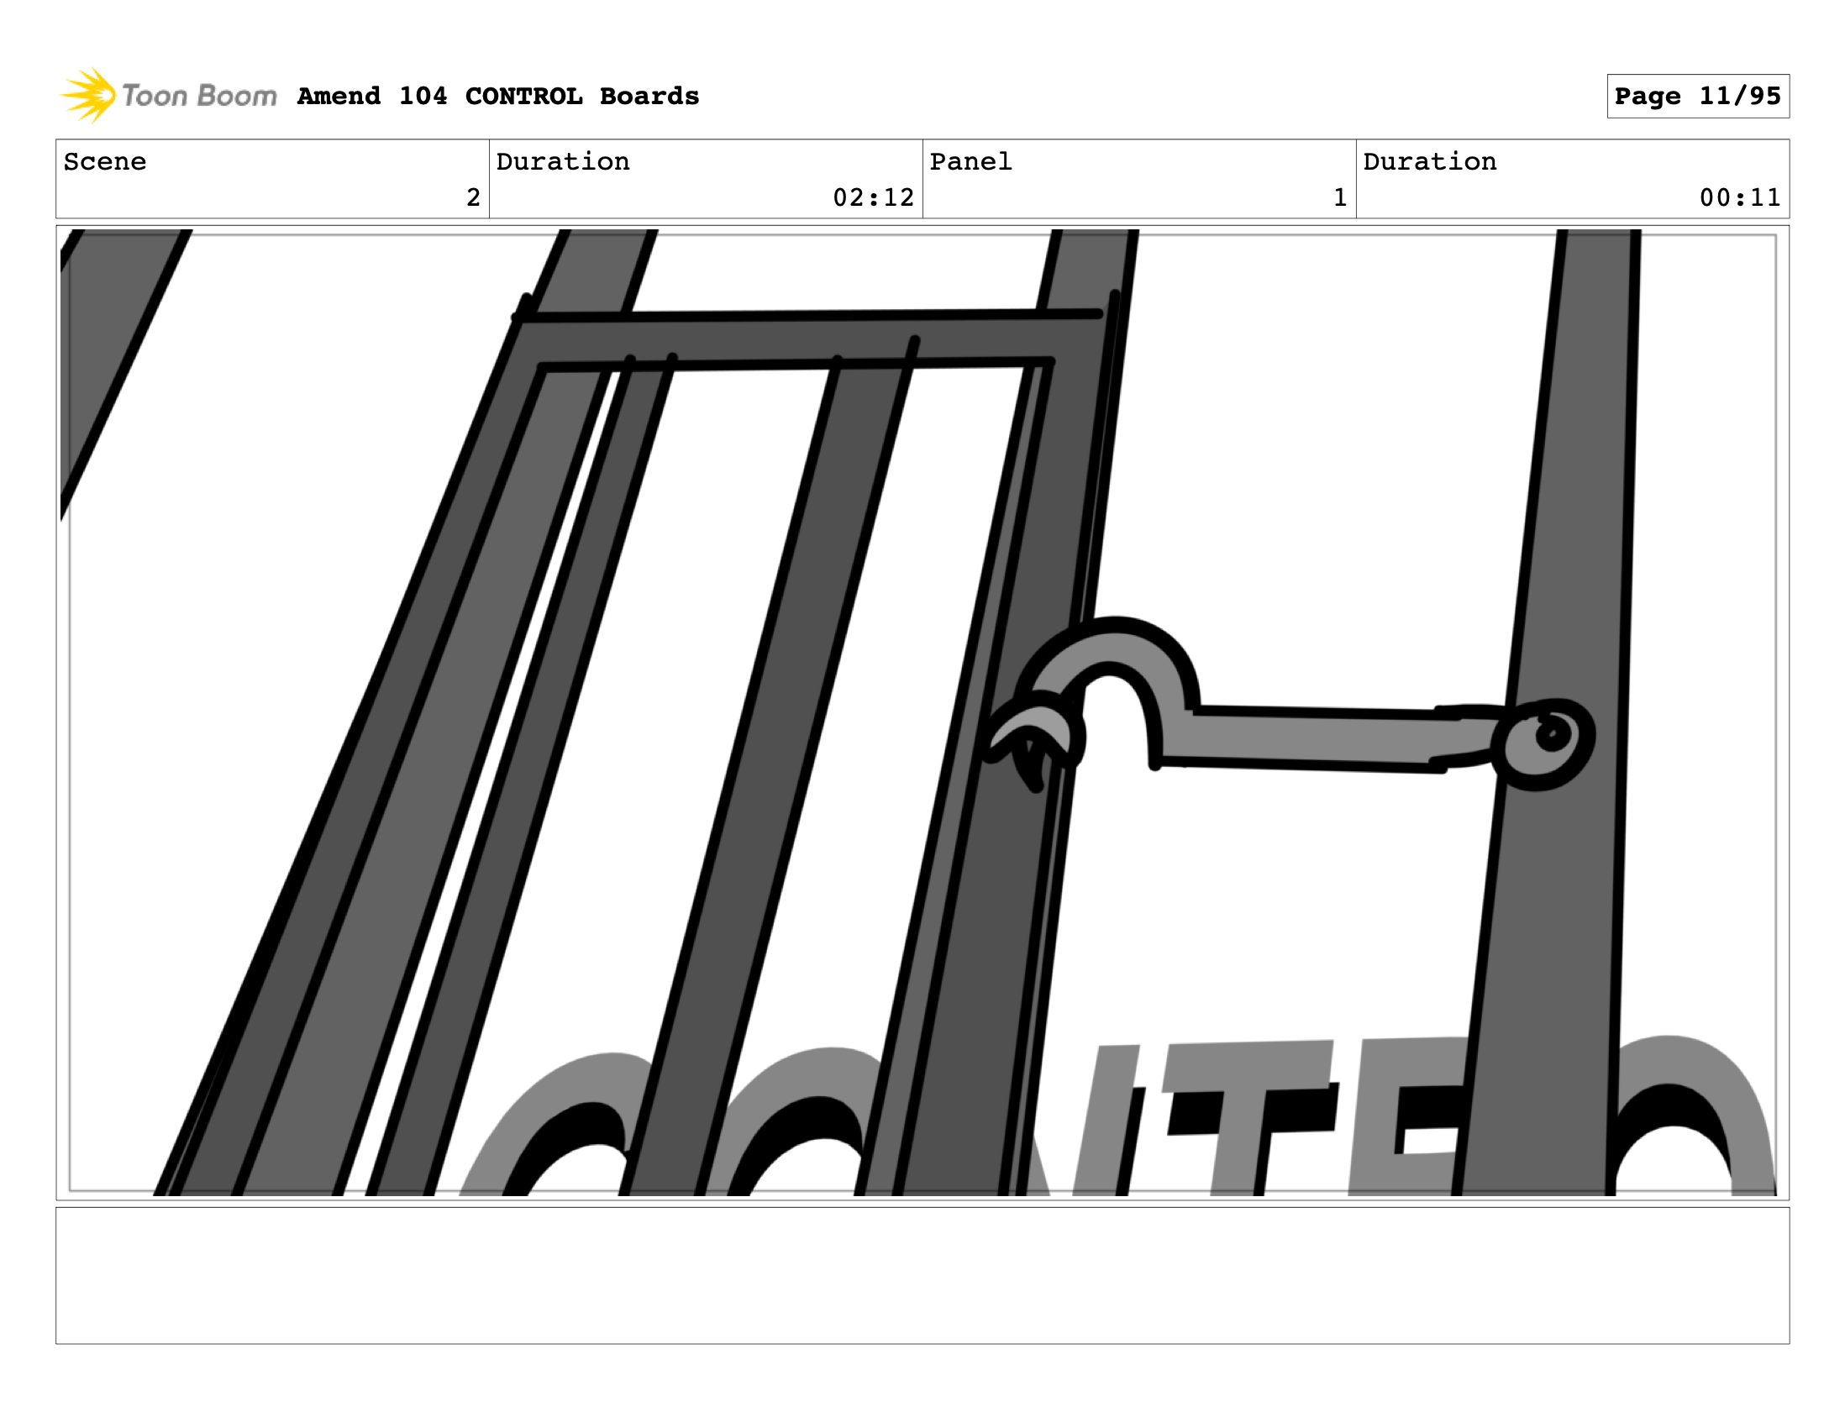Viewport: 1845px width, 1428px height.
Task: Click the Toon Boom logo
Action: tap(168, 96)
